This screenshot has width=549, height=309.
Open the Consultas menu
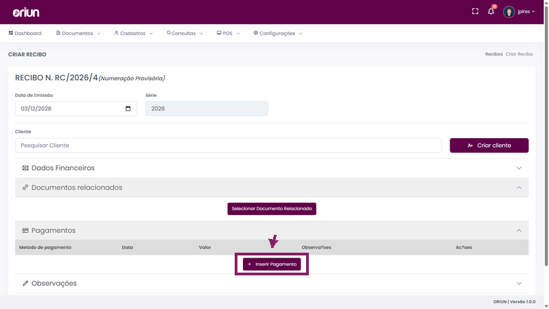tap(185, 33)
